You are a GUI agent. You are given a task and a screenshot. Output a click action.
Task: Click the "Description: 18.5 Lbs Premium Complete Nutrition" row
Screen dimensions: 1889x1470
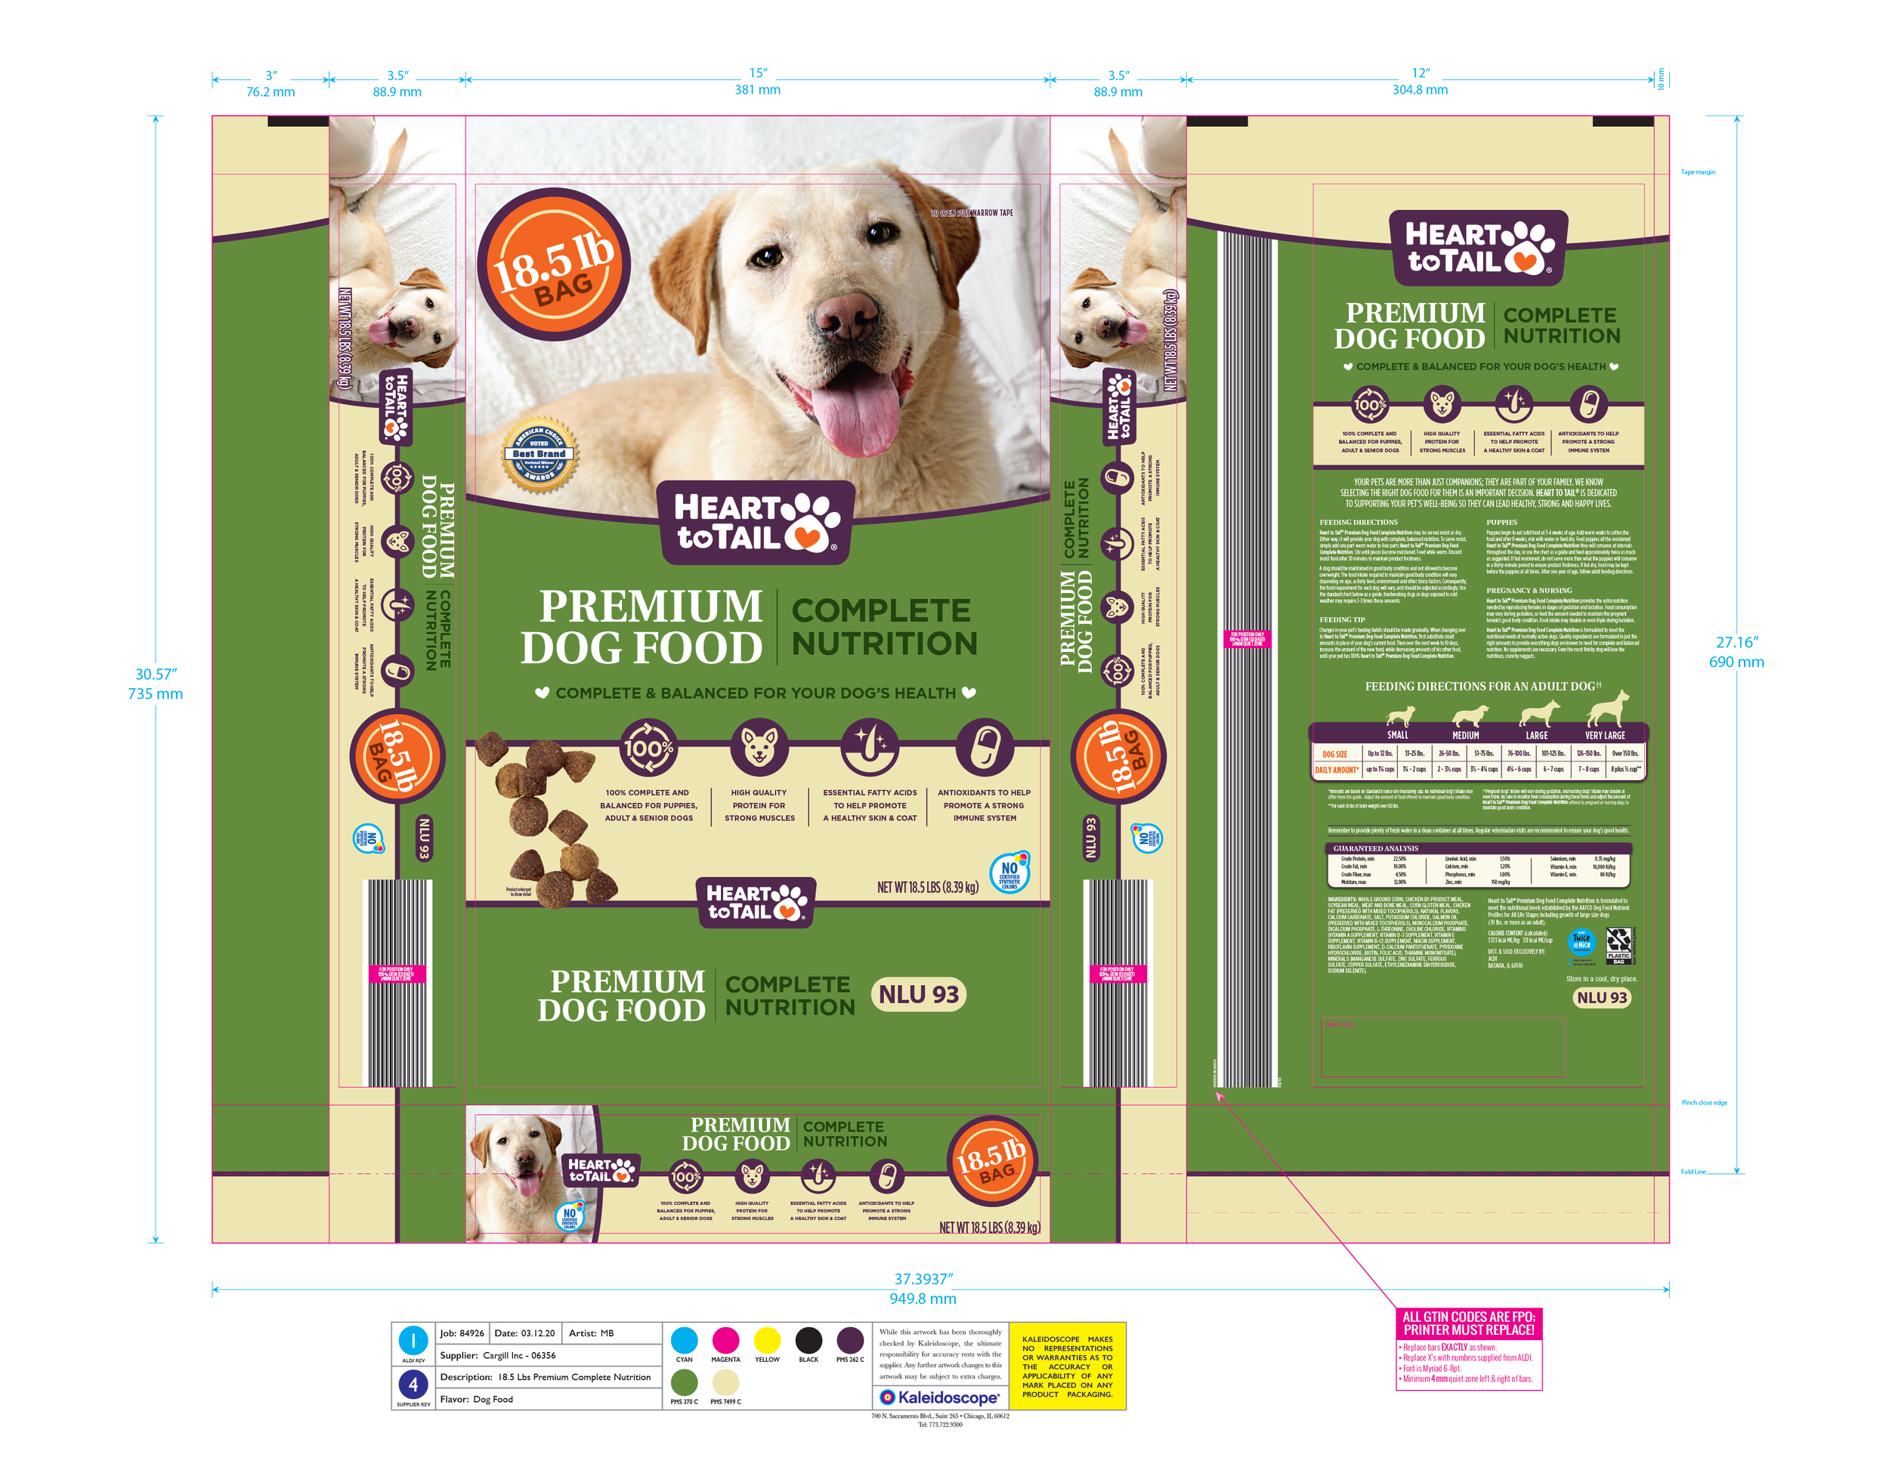point(549,1378)
